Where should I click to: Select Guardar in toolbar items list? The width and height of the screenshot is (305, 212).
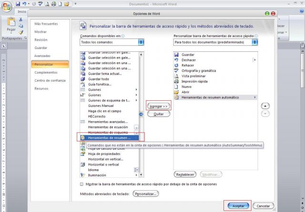click(215, 55)
